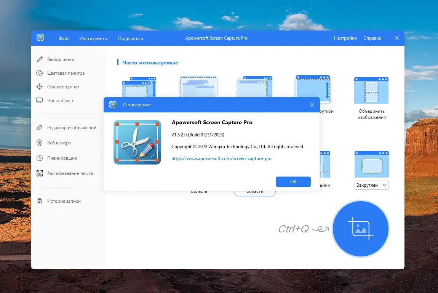Image resolution: width=438 pixels, height=293 pixels.
Task: Click the Часто используемые heading
Action: [x=150, y=62]
